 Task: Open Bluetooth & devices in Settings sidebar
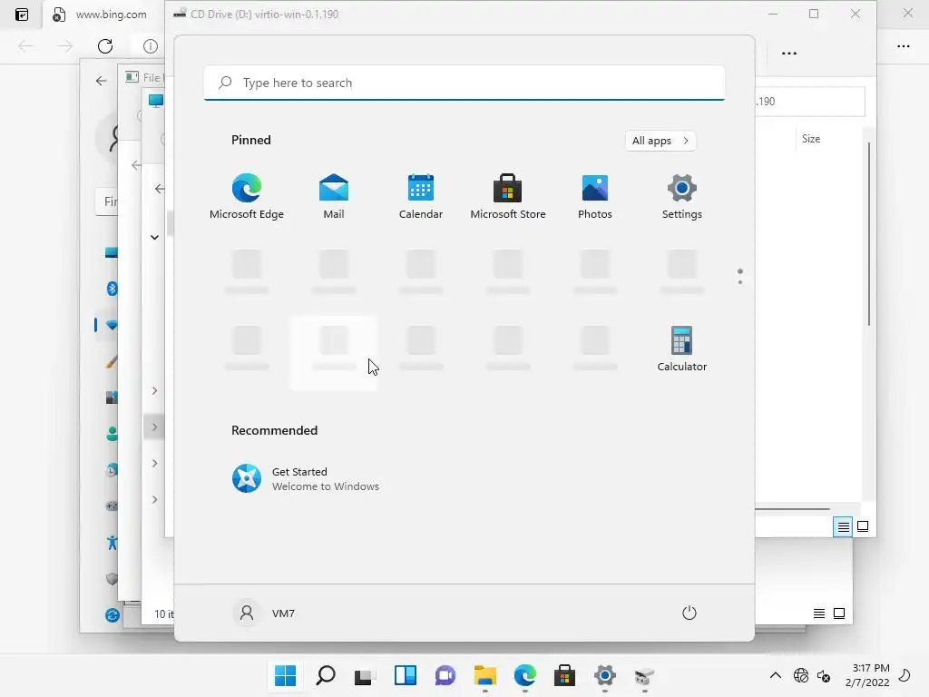[x=112, y=289]
